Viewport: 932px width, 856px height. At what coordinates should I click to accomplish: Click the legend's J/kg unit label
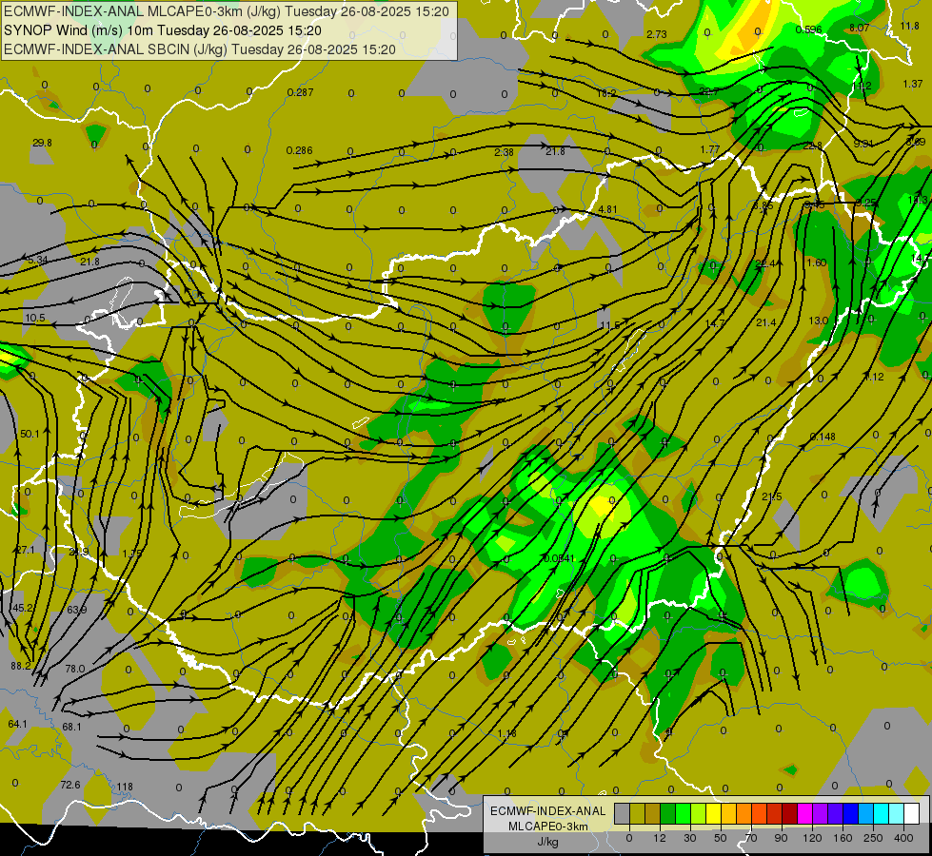[548, 842]
